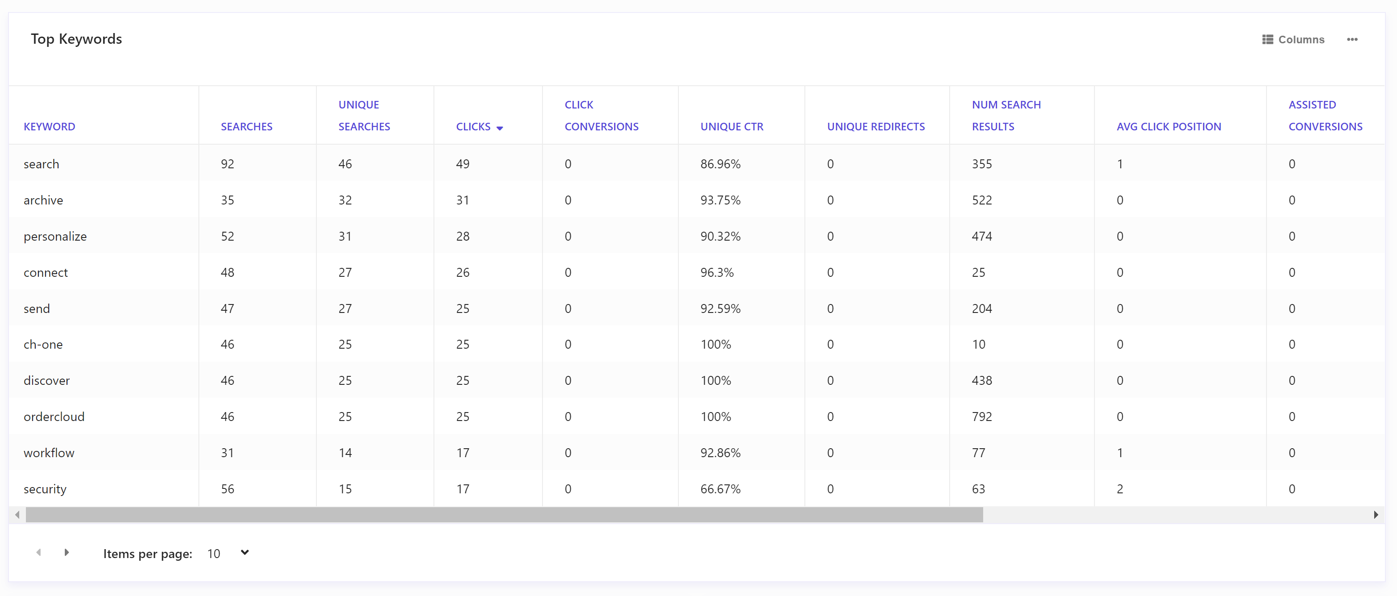Image resolution: width=1397 pixels, height=596 pixels.
Task: Click the 93.75% unique CTR value
Action: click(720, 200)
